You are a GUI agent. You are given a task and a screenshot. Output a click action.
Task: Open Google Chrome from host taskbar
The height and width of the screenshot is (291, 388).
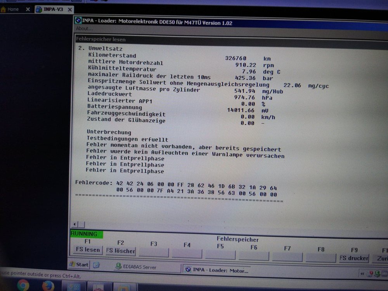tap(23, 285)
